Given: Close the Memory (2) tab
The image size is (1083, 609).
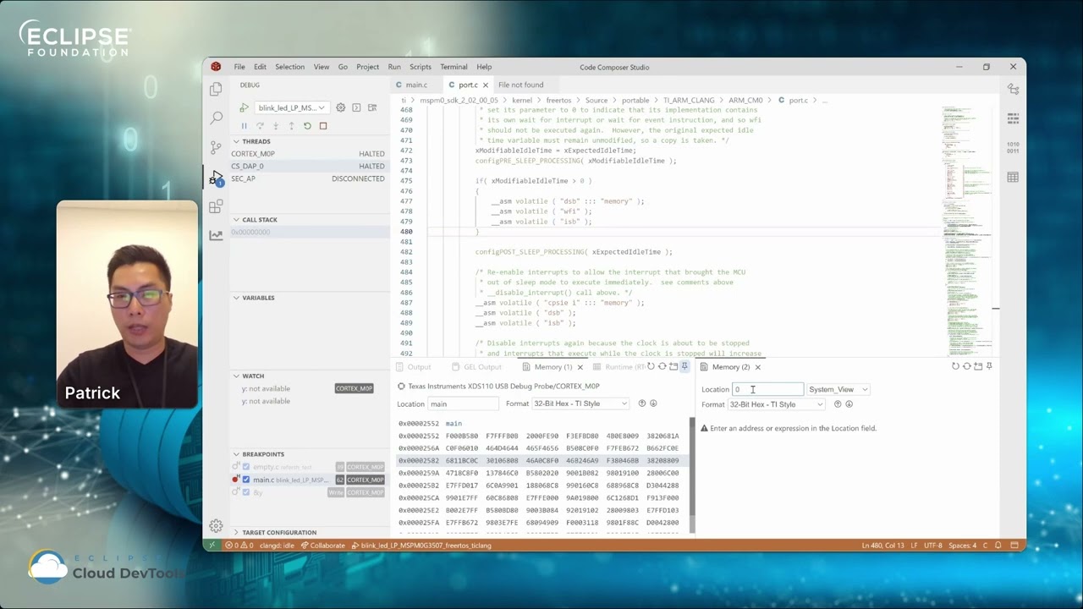Looking at the screenshot, I should click(757, 367).
